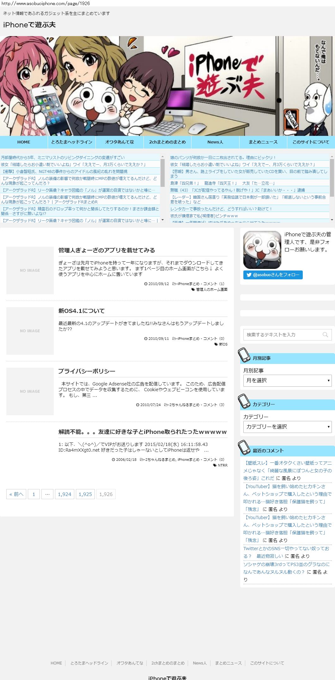The height and width of the screenshot is (680, 335).
Task: Open headline 【衝撃】小倉智昭氏、NGT48の事件
Action: [64, 171]
